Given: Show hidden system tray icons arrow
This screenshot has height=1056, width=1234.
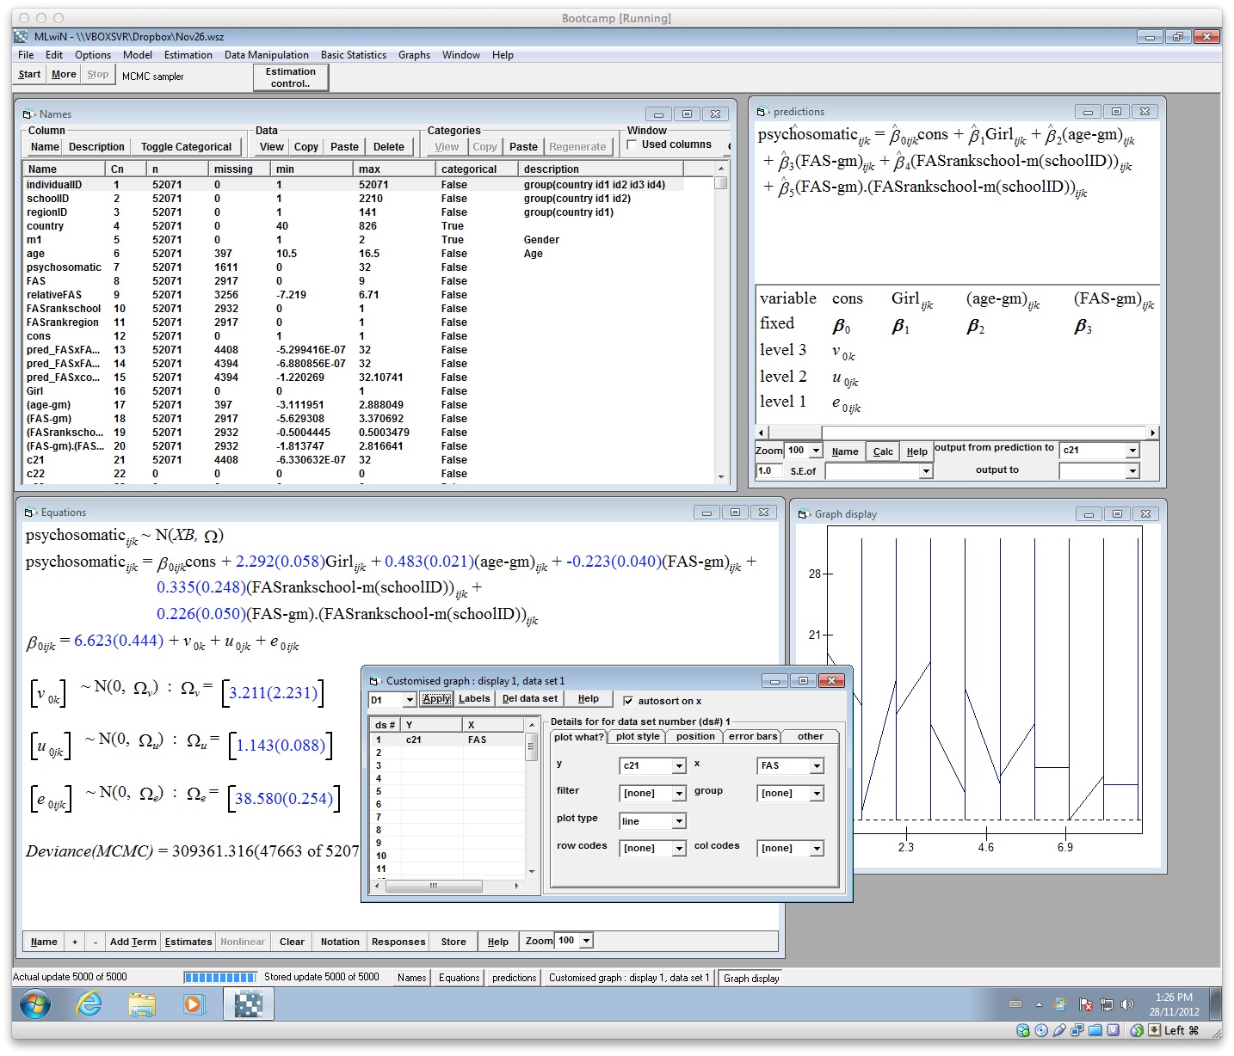Looking at the screenshot, I should tap(1039, 1004).
